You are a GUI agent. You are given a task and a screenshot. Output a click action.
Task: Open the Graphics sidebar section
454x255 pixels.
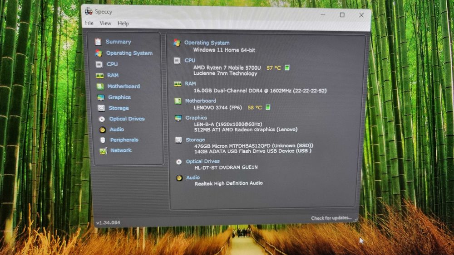119,97
